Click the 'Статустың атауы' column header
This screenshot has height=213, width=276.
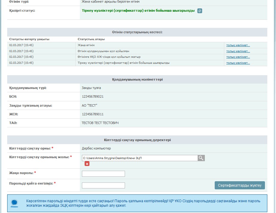point(91,39)
